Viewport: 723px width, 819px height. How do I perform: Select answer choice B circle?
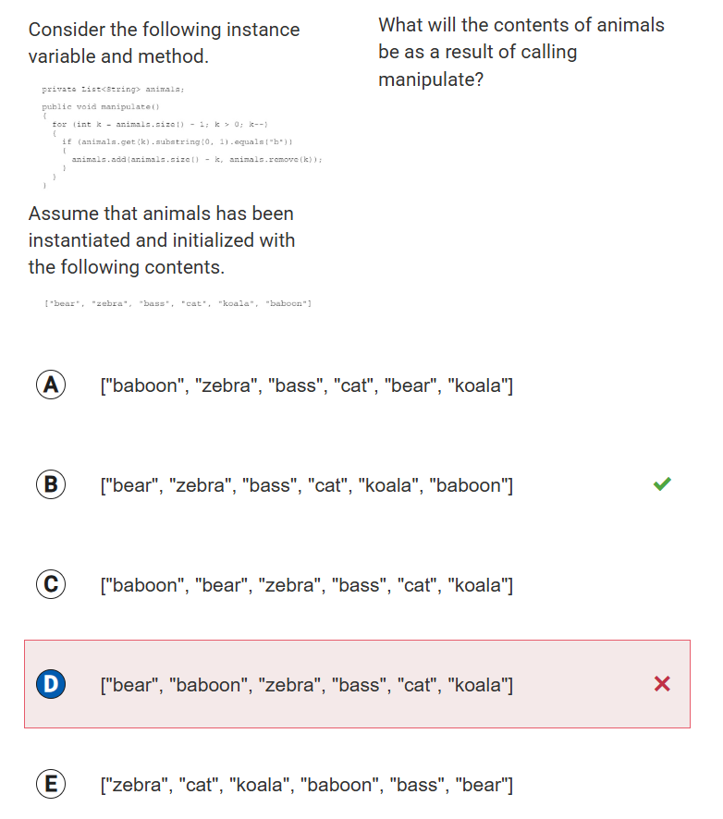tap(51, 484)
